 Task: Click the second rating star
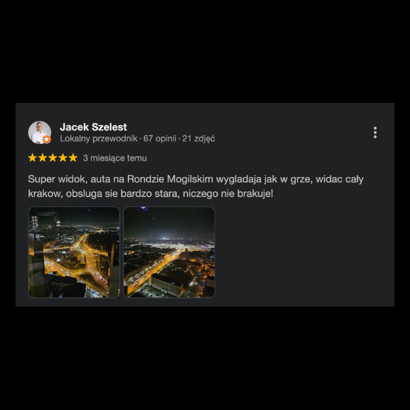(x=43, y=158)
